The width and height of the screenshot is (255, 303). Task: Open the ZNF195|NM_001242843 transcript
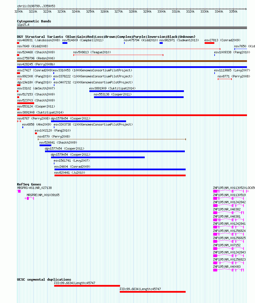pos(228,256)
